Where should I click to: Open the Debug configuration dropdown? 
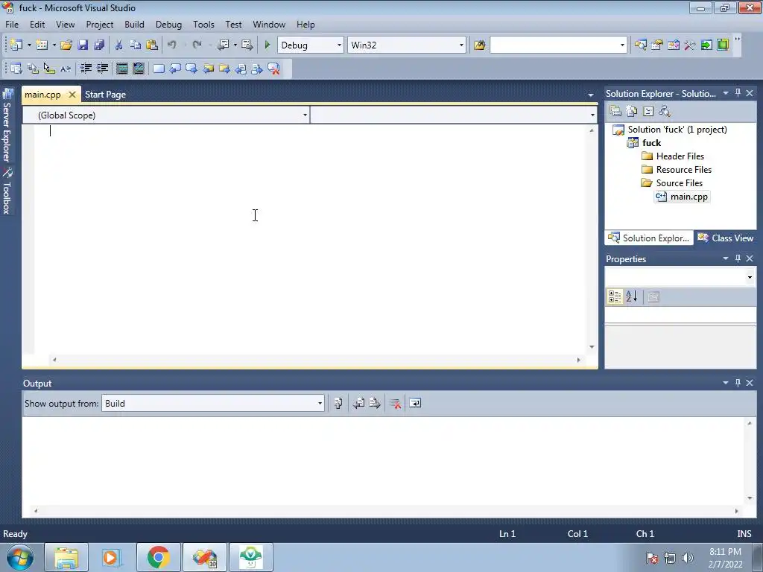coord(339,45)
